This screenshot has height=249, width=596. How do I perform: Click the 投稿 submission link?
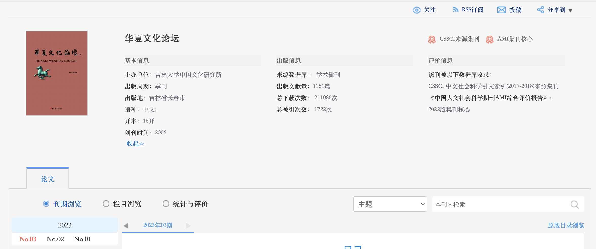tap(515, 10)
